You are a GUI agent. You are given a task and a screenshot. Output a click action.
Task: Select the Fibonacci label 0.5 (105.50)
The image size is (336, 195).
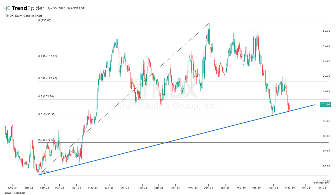coord(46,96)
